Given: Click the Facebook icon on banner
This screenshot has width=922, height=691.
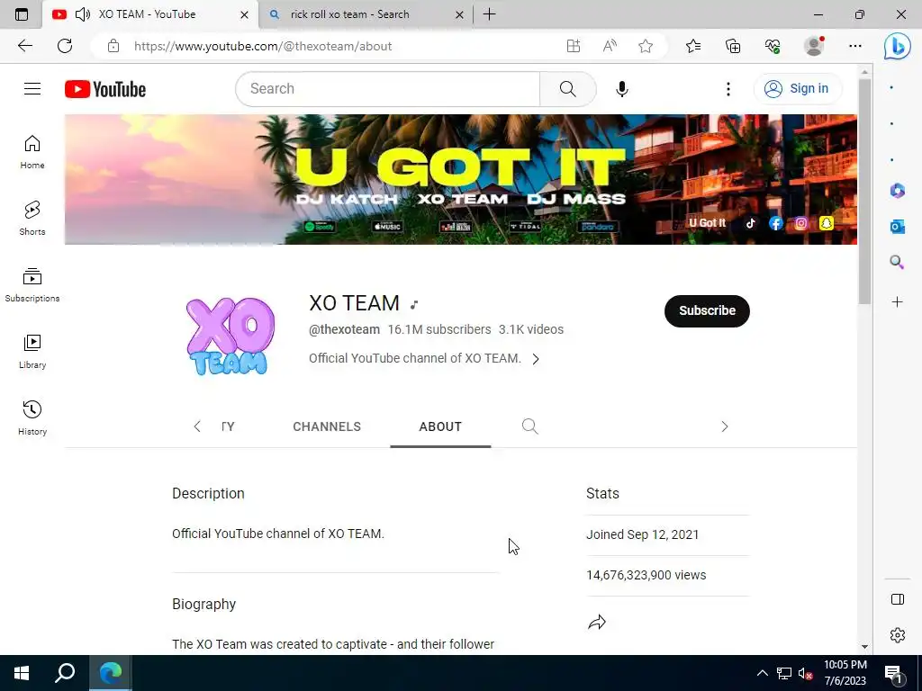Looking at the screenshot, I should (x=775, y=223).
